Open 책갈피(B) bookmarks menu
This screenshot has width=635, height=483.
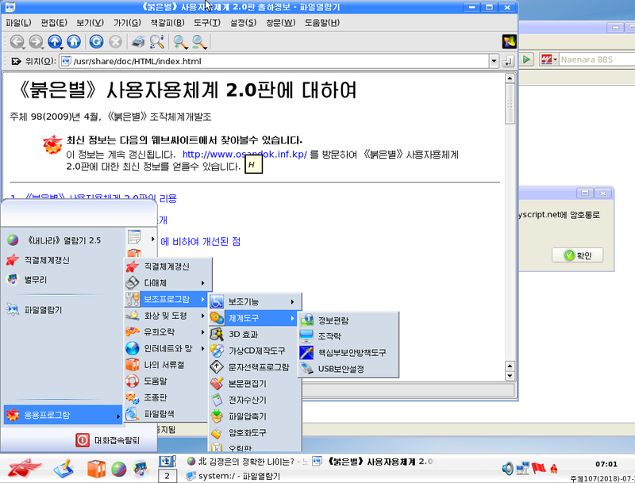(167, 23)
